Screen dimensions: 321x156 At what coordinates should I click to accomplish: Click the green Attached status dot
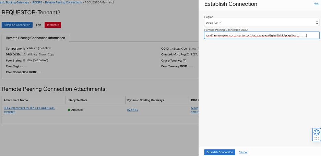69,110
